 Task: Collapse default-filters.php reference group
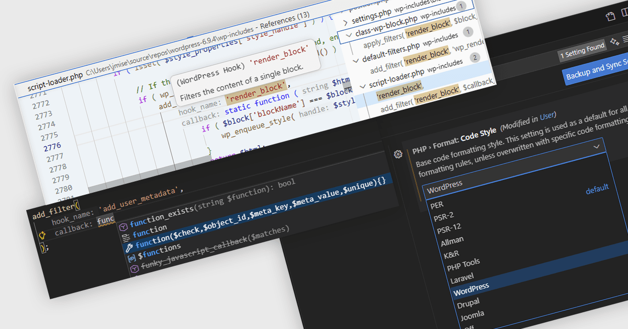coord(355,60)
